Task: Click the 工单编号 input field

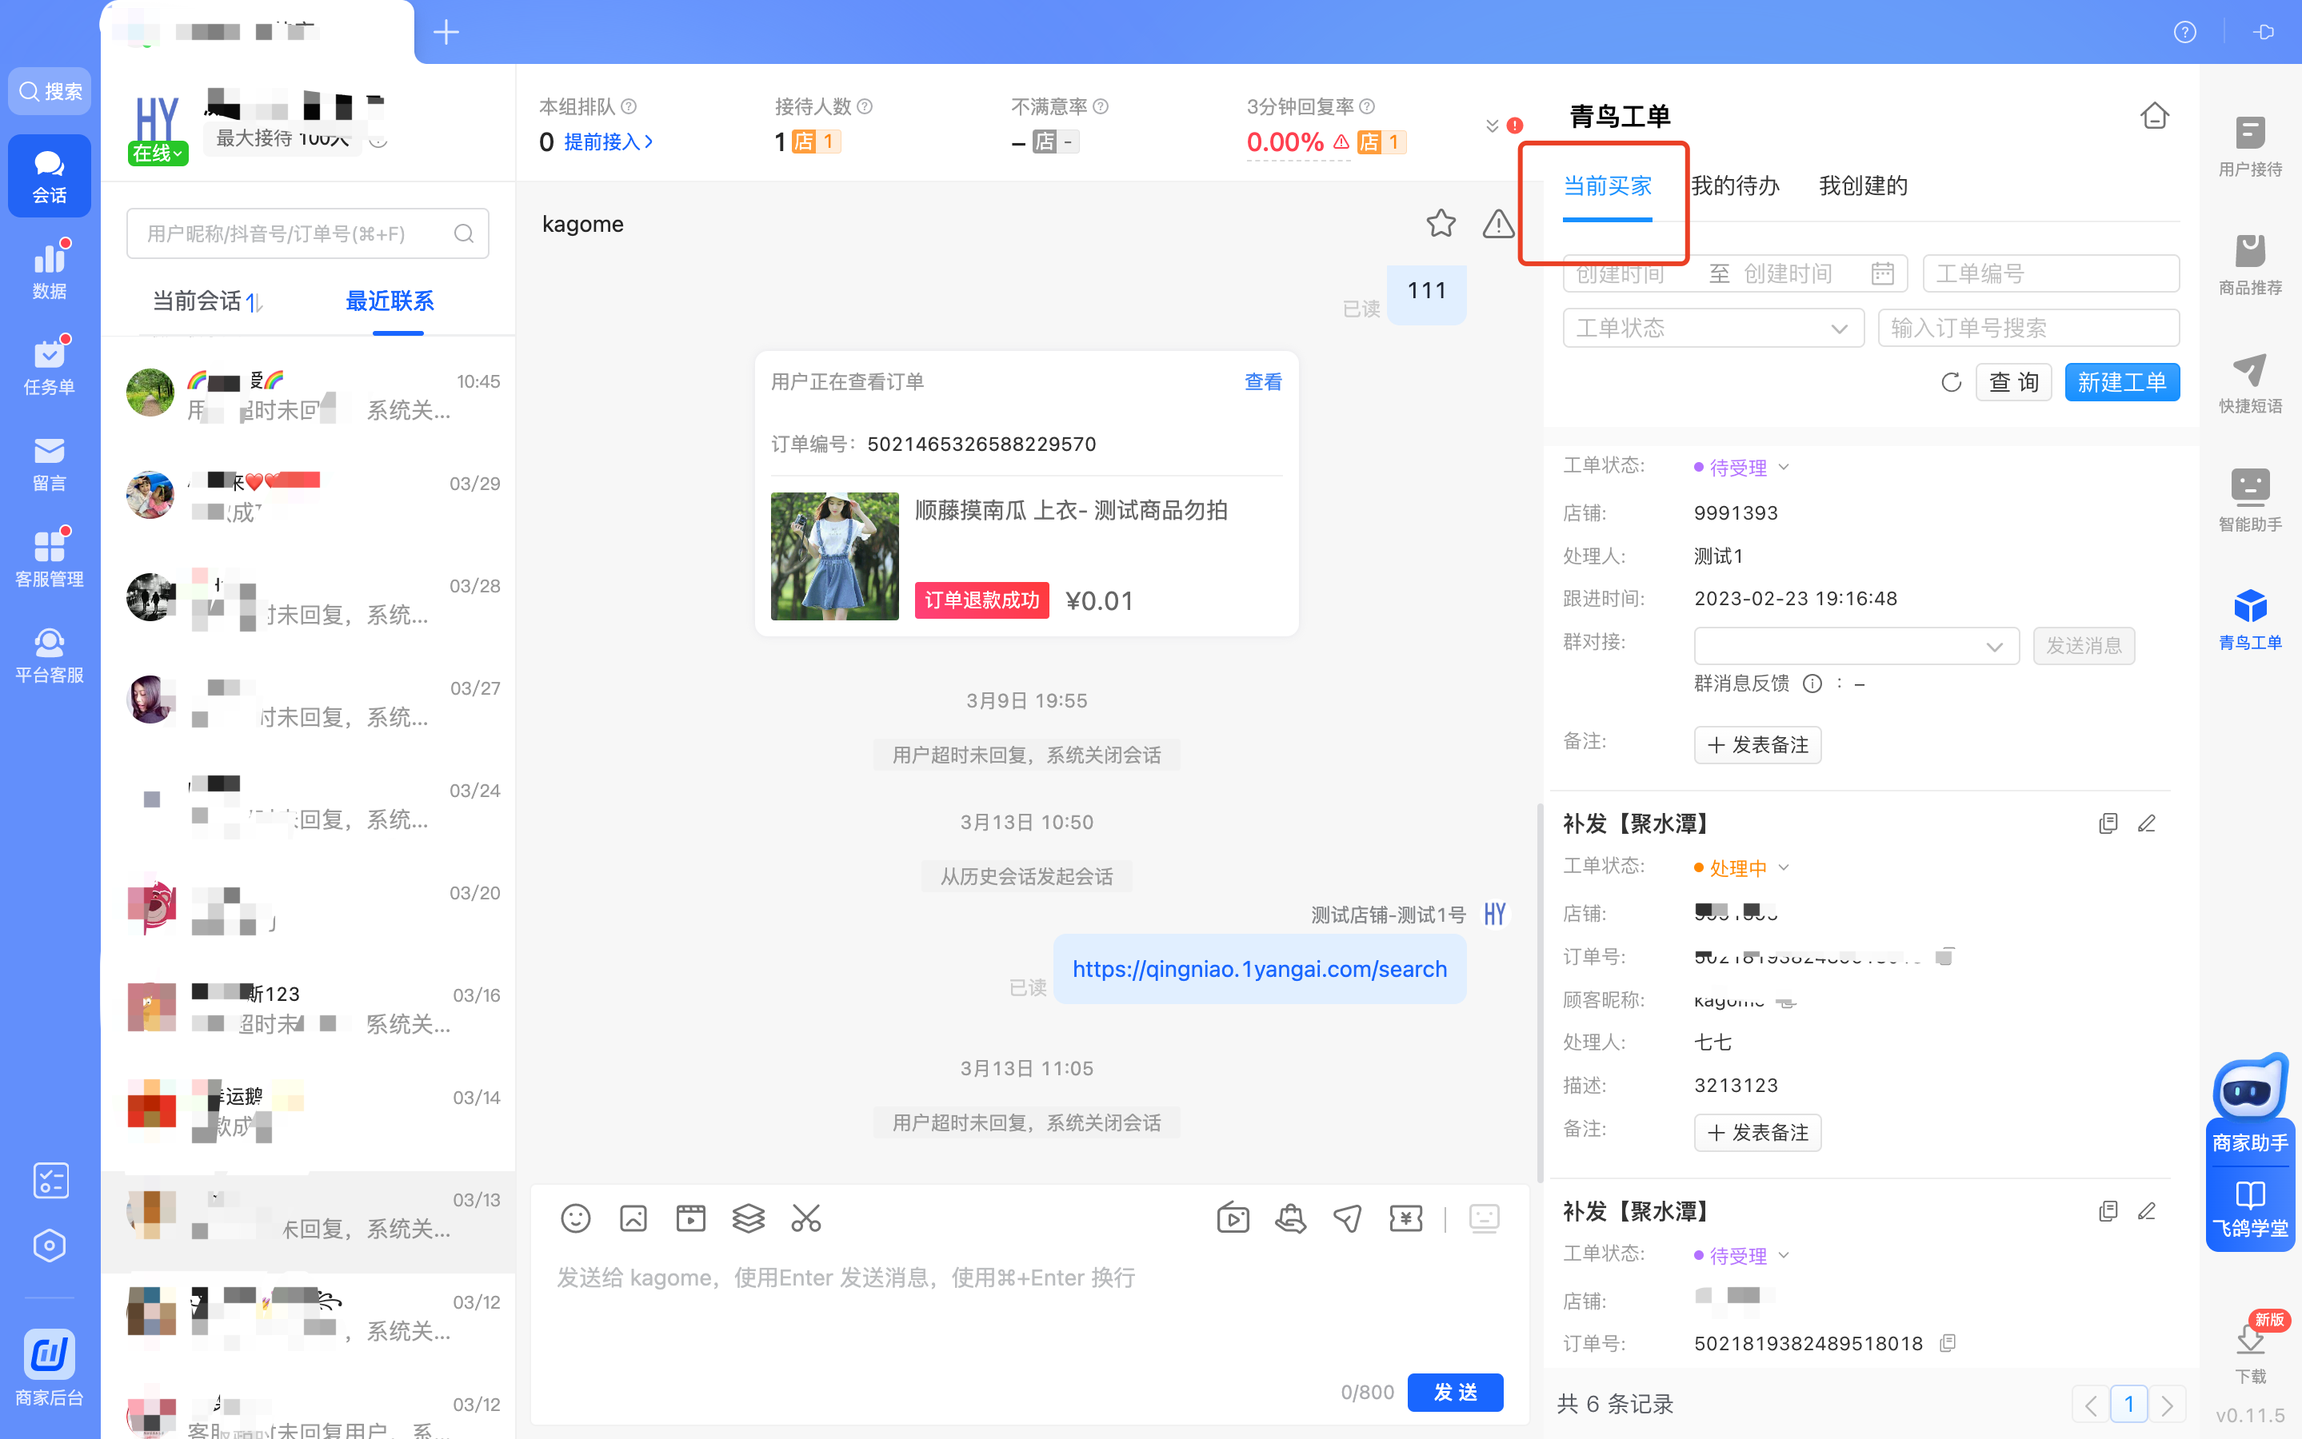Action: [2051, 274]
